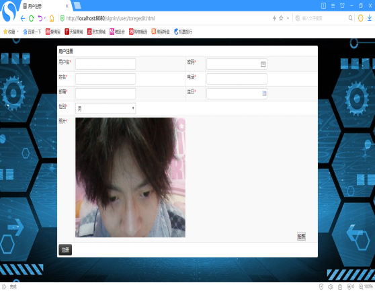The image size is (375, 291).
Task: Click the webcam photo preview
Action: click(x=130, y=177)
